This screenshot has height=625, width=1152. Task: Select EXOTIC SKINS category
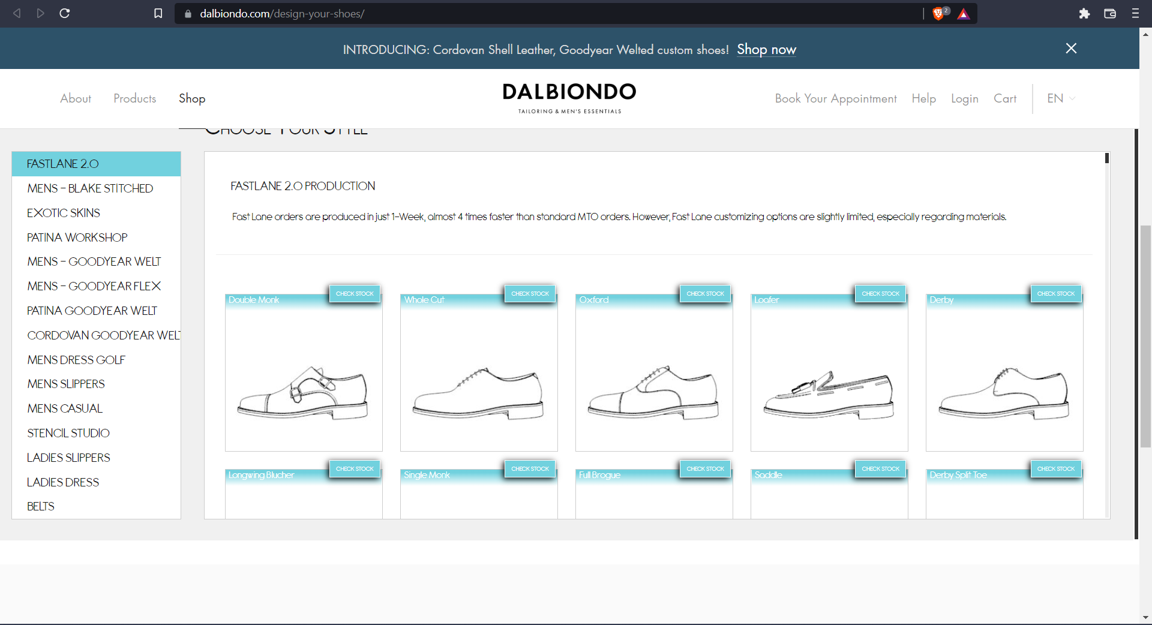[96, 213]
